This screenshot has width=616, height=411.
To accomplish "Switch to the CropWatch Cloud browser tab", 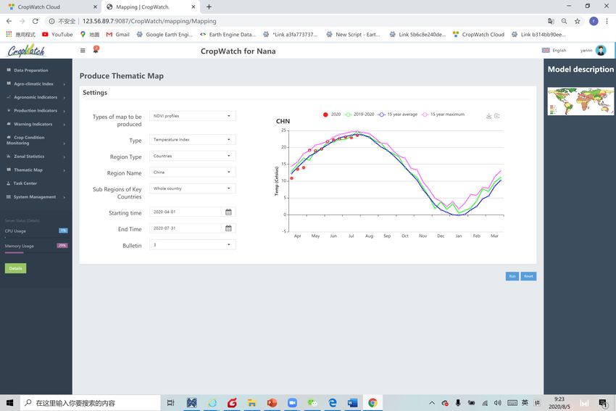I will (51, 7).
